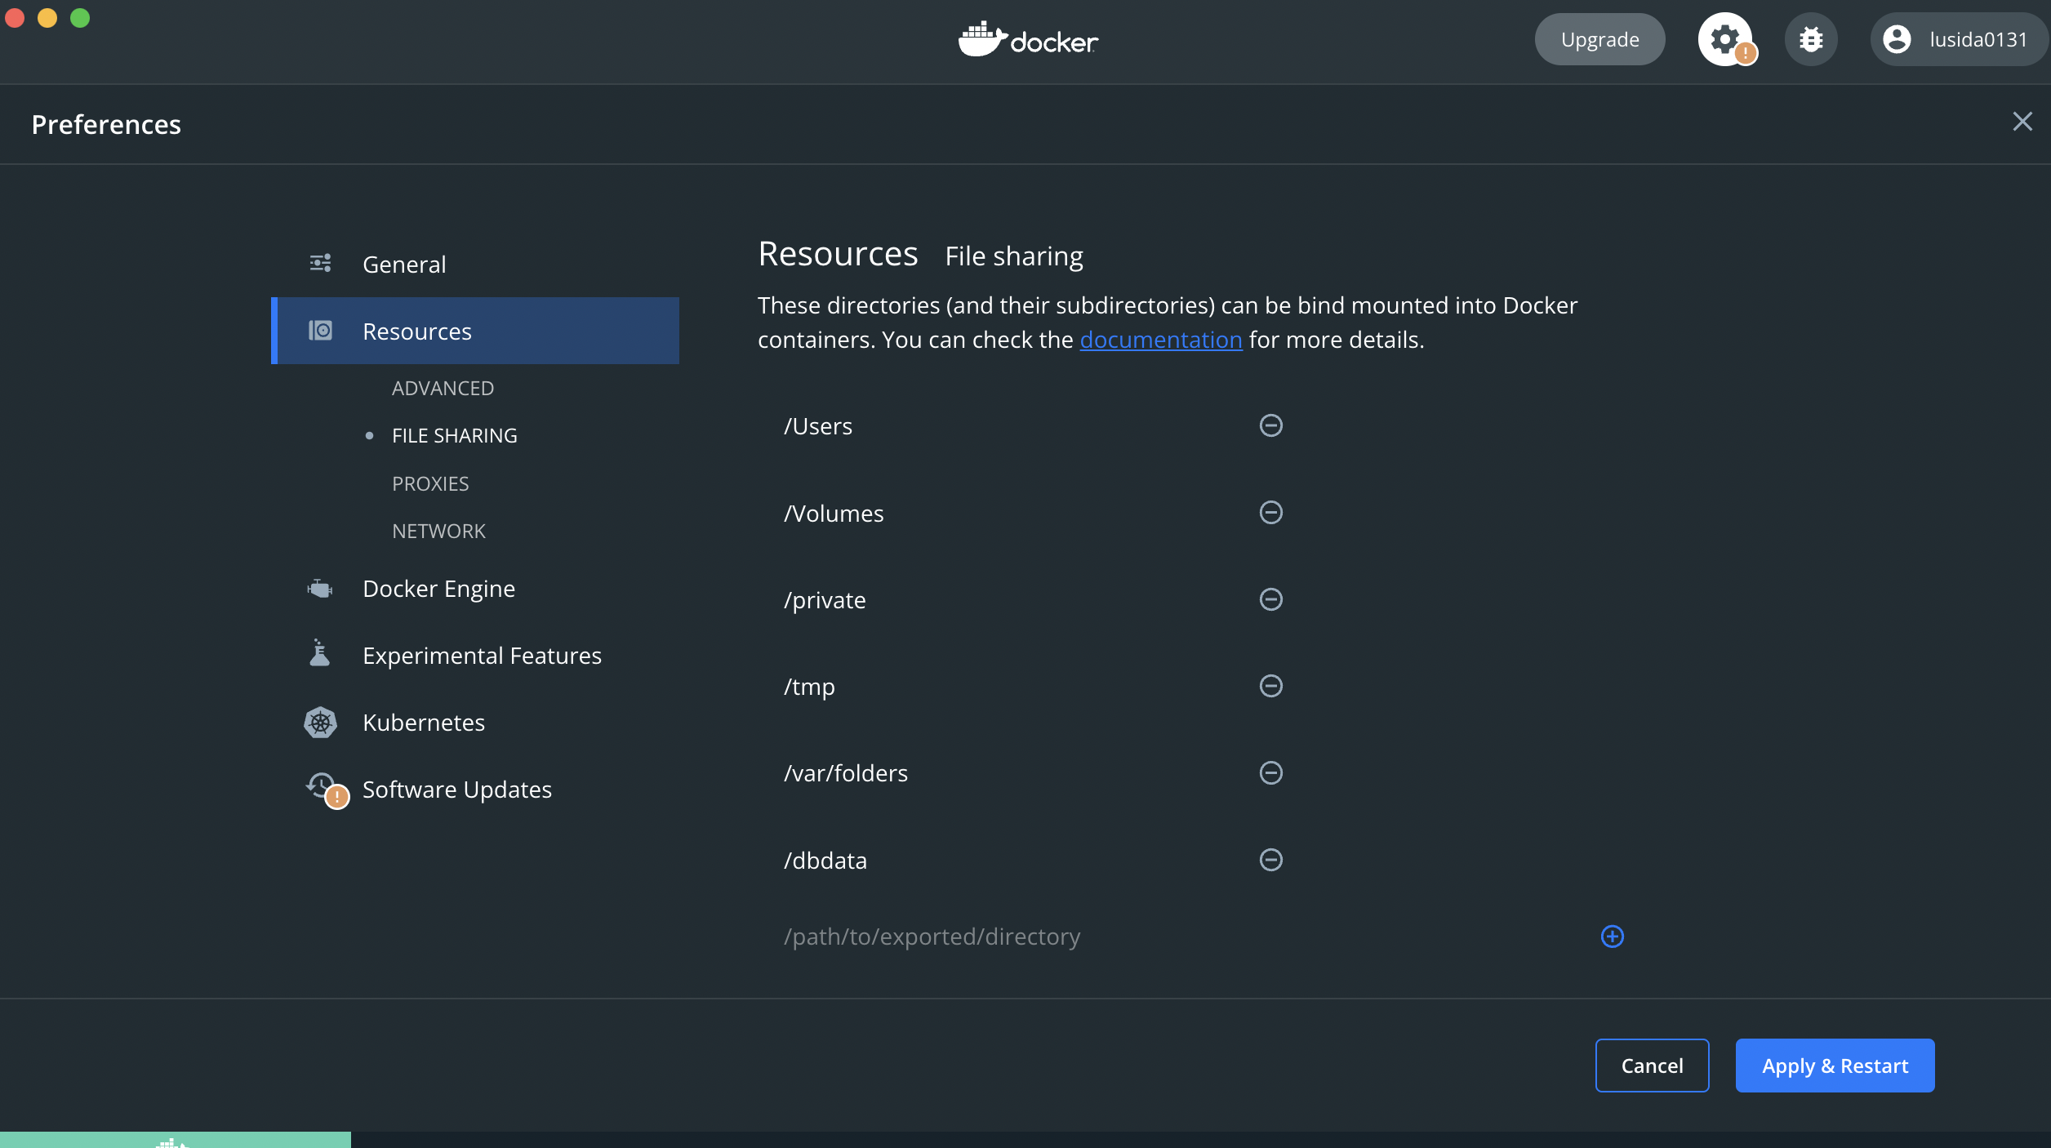
Task: Click the Cancel button
Action: point(1651,1066)
